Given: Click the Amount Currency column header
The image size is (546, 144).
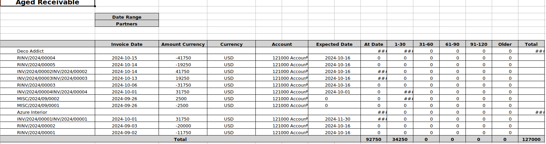Looking at the screenshot, I should [x=183, y=44].
